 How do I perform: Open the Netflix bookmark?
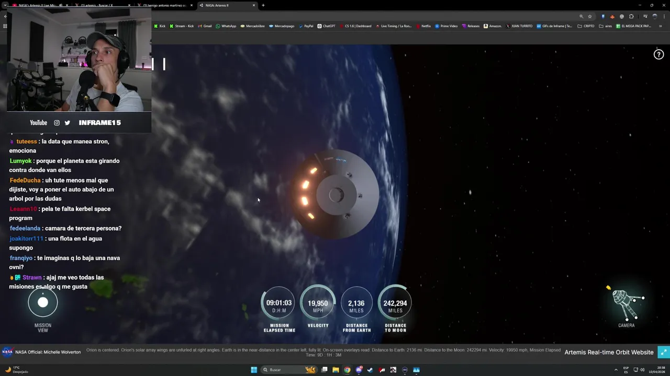click(423, 26)
